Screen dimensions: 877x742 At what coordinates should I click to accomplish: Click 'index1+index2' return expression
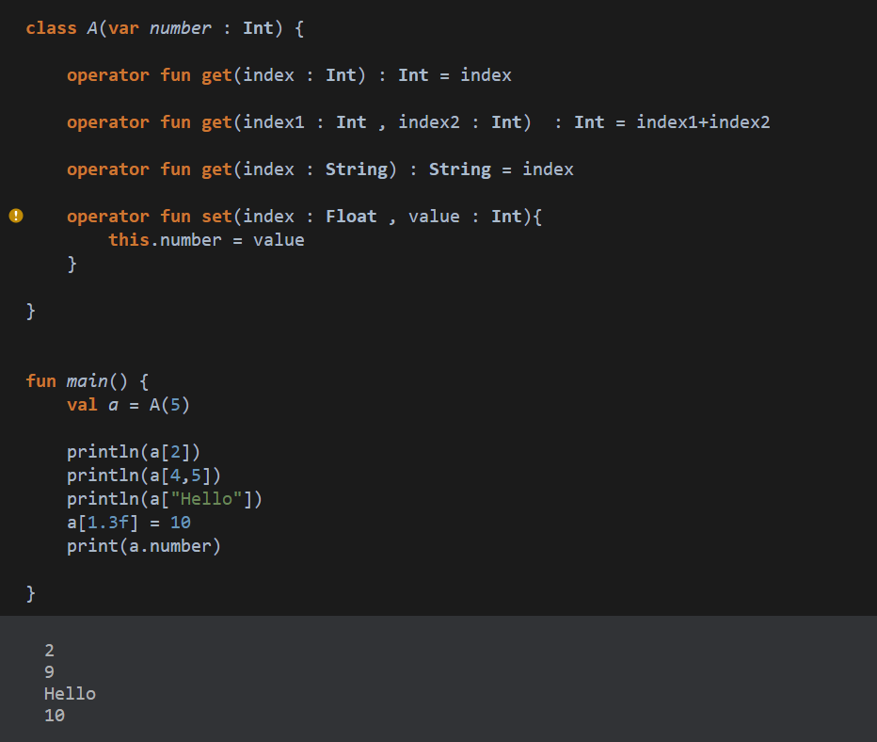(703, 122)
